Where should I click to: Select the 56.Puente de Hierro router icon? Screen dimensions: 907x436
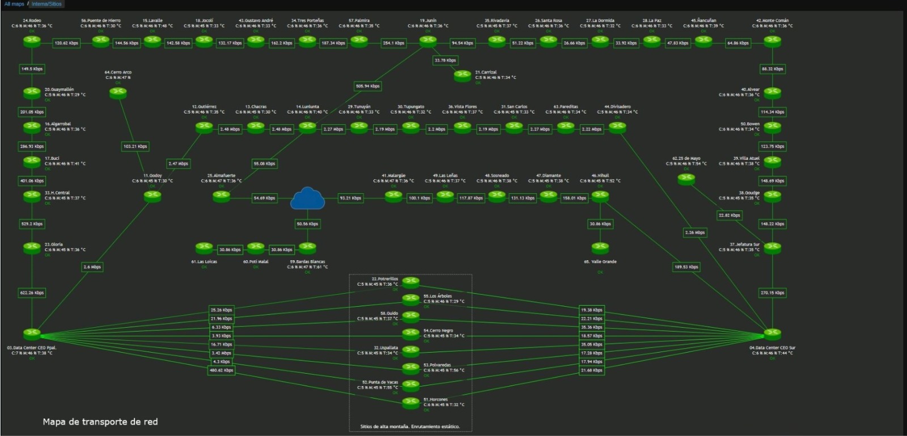tap(101, 41)
